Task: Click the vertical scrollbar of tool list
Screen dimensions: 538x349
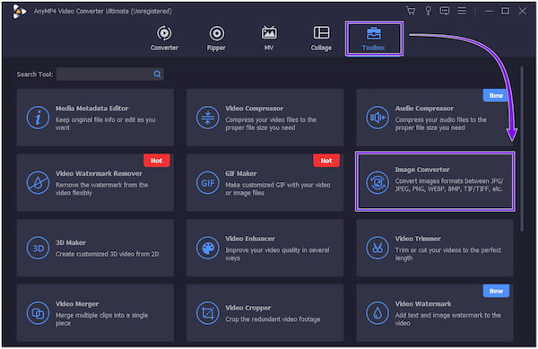Action: [522, 149]
